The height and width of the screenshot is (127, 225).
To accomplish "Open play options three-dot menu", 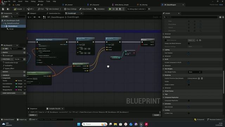I will pos(123,9).
